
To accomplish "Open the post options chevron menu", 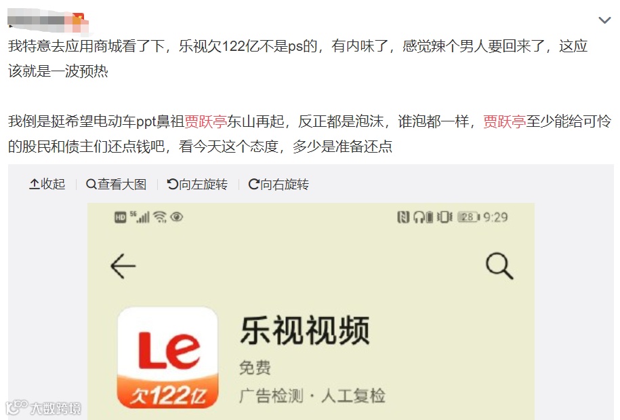I will point(604,20).
